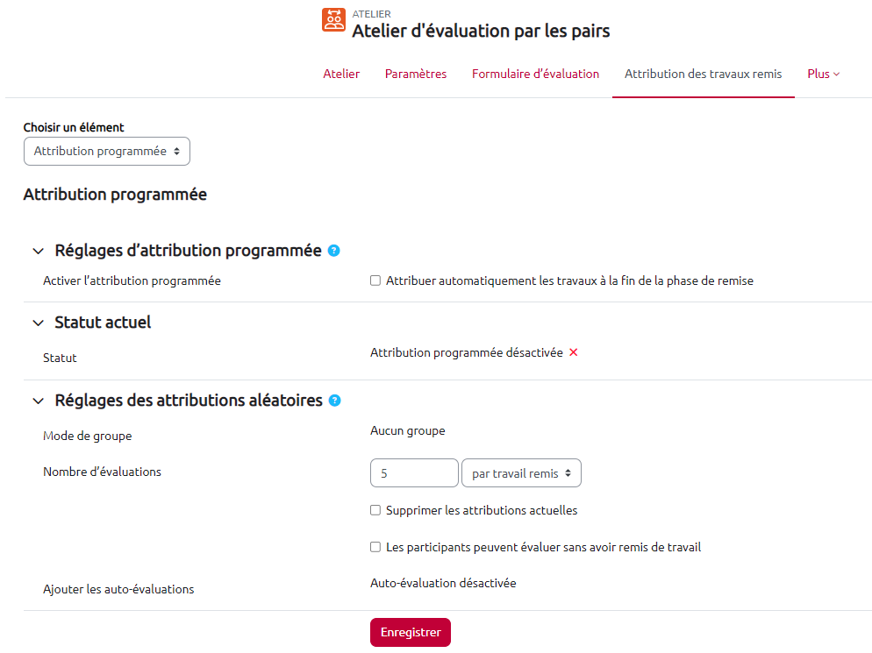Select Attribution des travaux remis tab
This screenshot has height=653, width=872.
coord(703,74)
